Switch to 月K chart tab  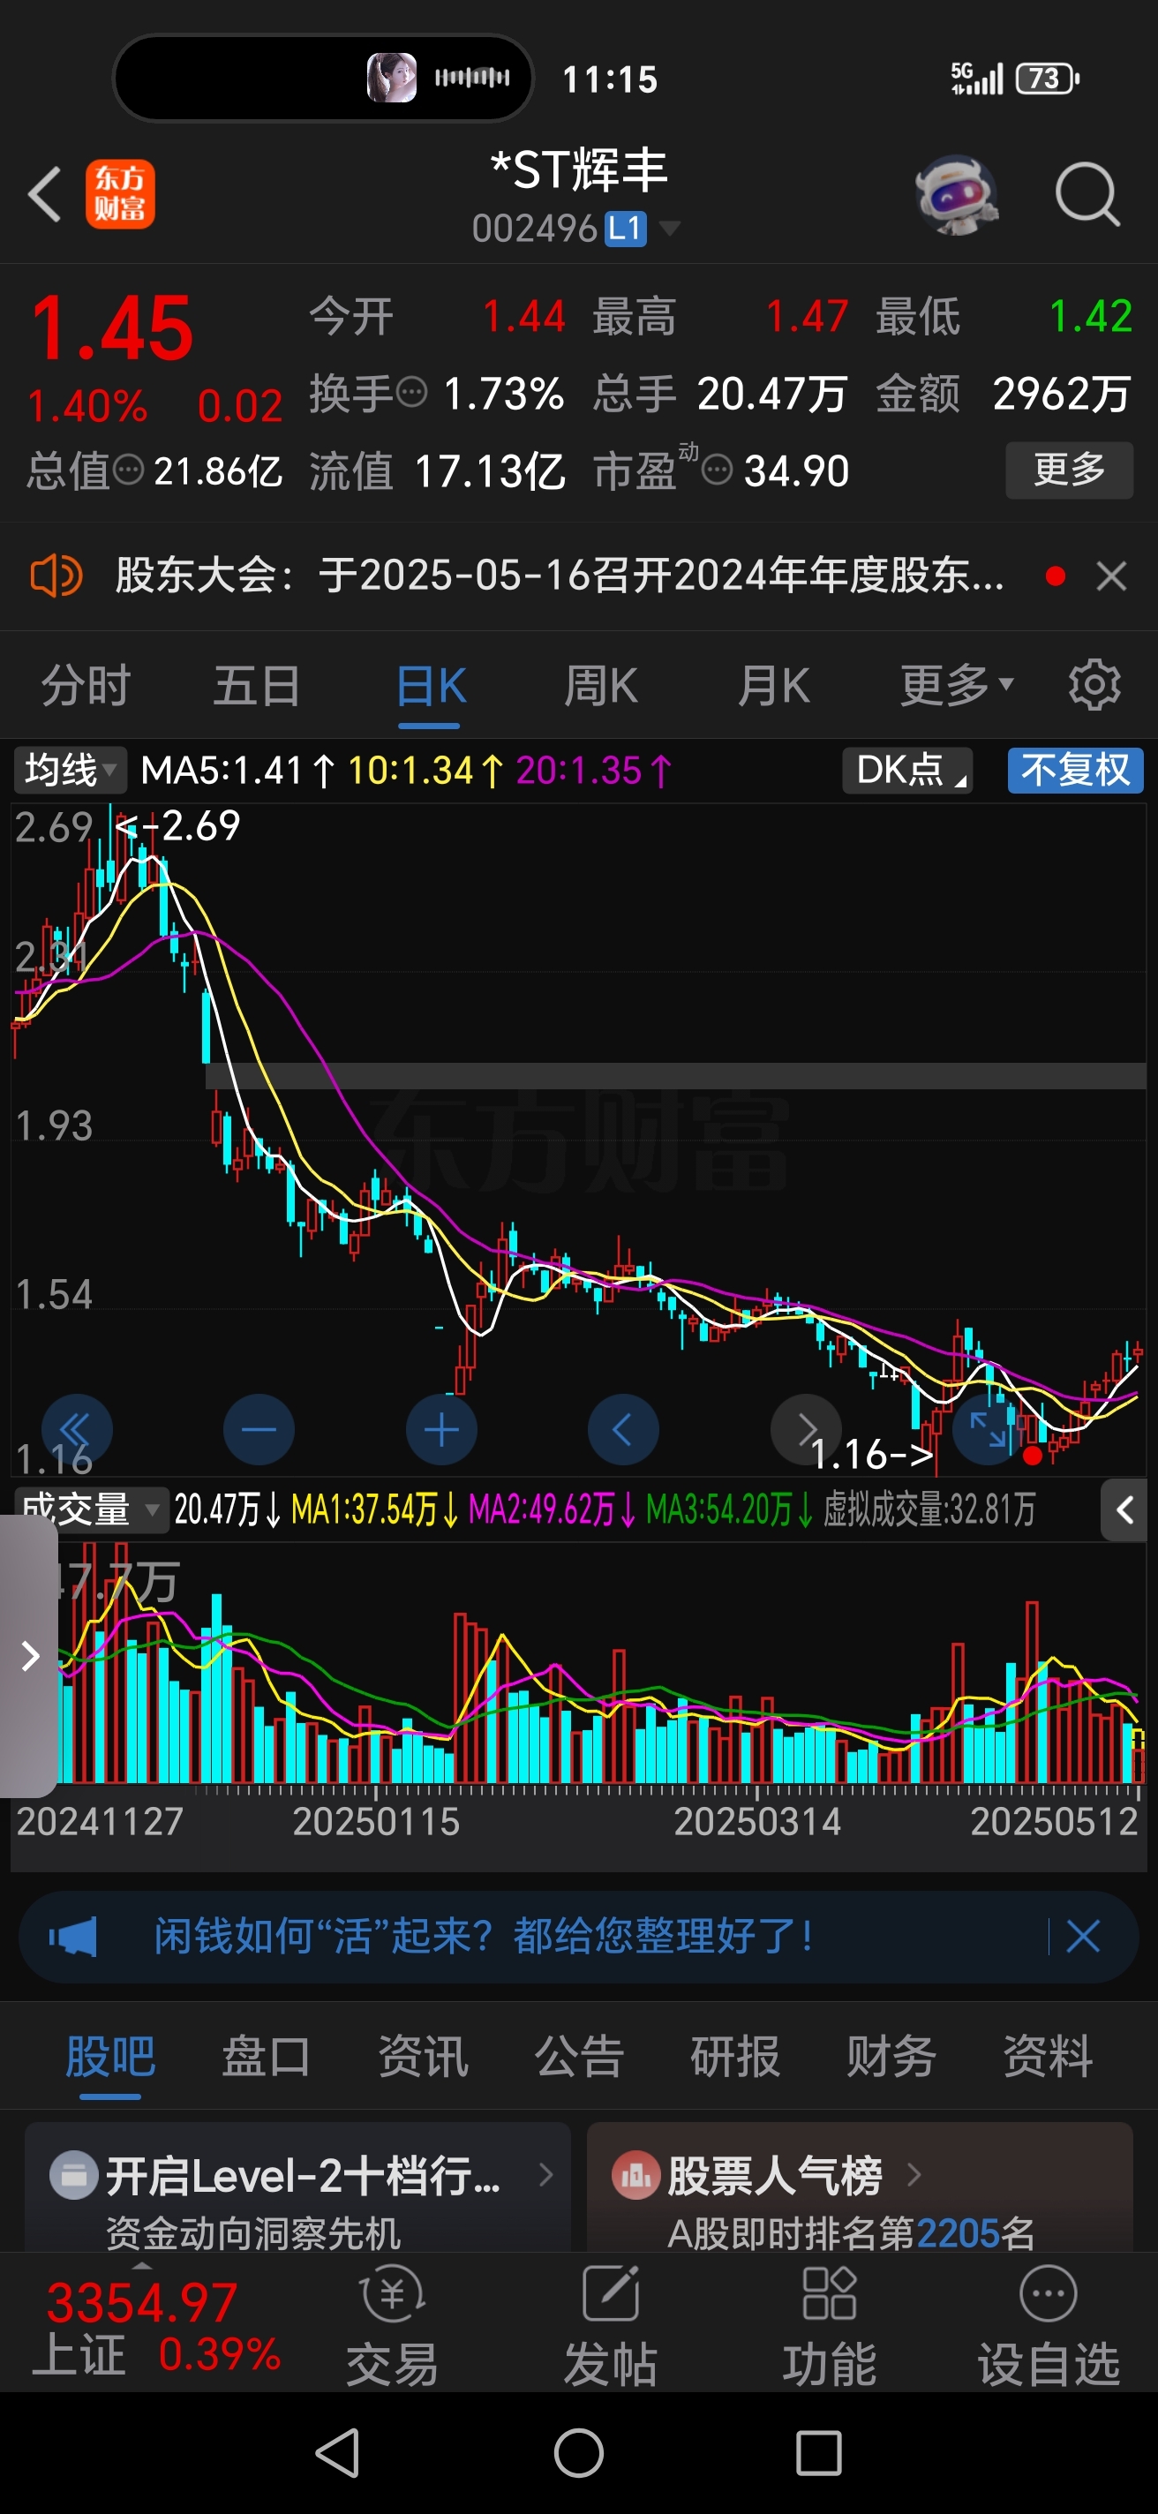772,685
